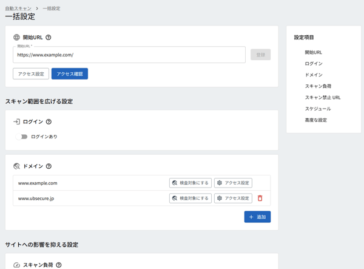Go to 自動スキャン breadcrumb link
This screenshot has height=269, width=364.
18,9
